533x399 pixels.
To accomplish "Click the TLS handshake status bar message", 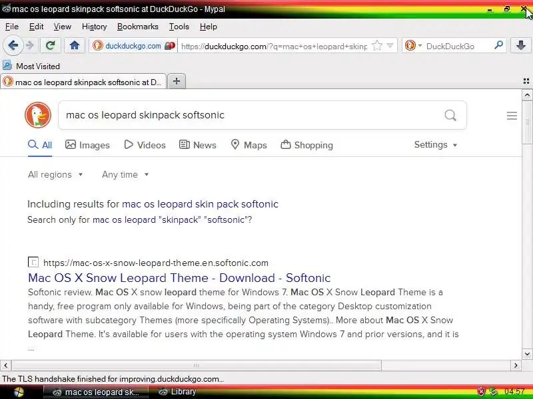I will click(x=113, y=378).
